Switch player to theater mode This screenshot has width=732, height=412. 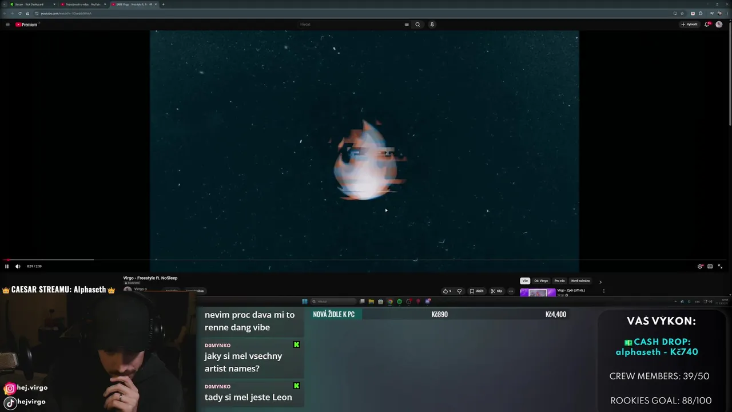pyautogui.click(x=710, y=266)
